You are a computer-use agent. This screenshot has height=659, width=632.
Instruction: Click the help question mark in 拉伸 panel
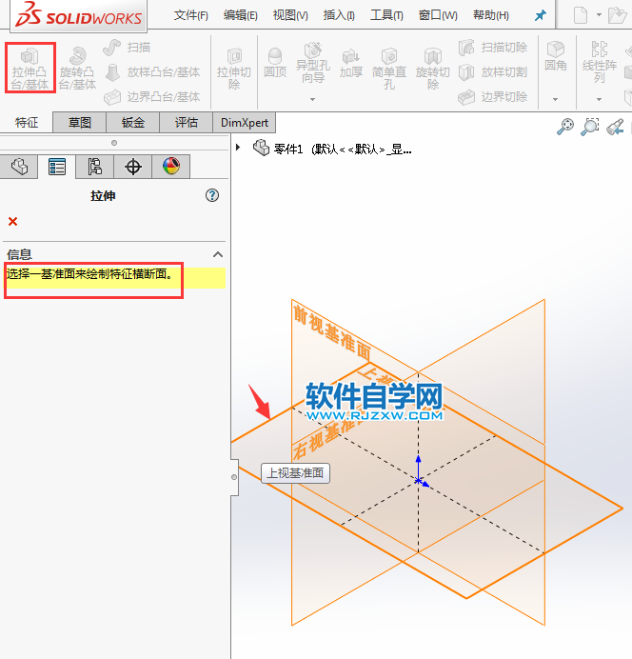coord(212,195)
